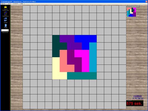Image resolution: width=148 pixels, height=111 pixels.
Task: Open the fourth menu bar item
Action: (21, 4)
